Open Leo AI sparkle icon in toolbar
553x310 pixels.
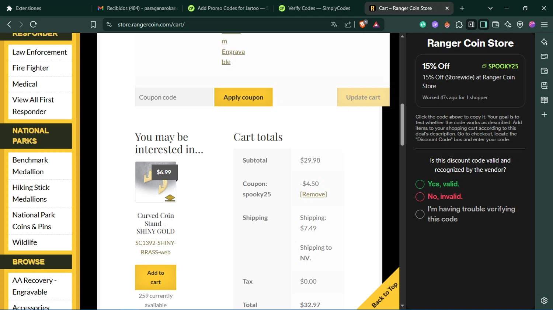tap(508, 24)
